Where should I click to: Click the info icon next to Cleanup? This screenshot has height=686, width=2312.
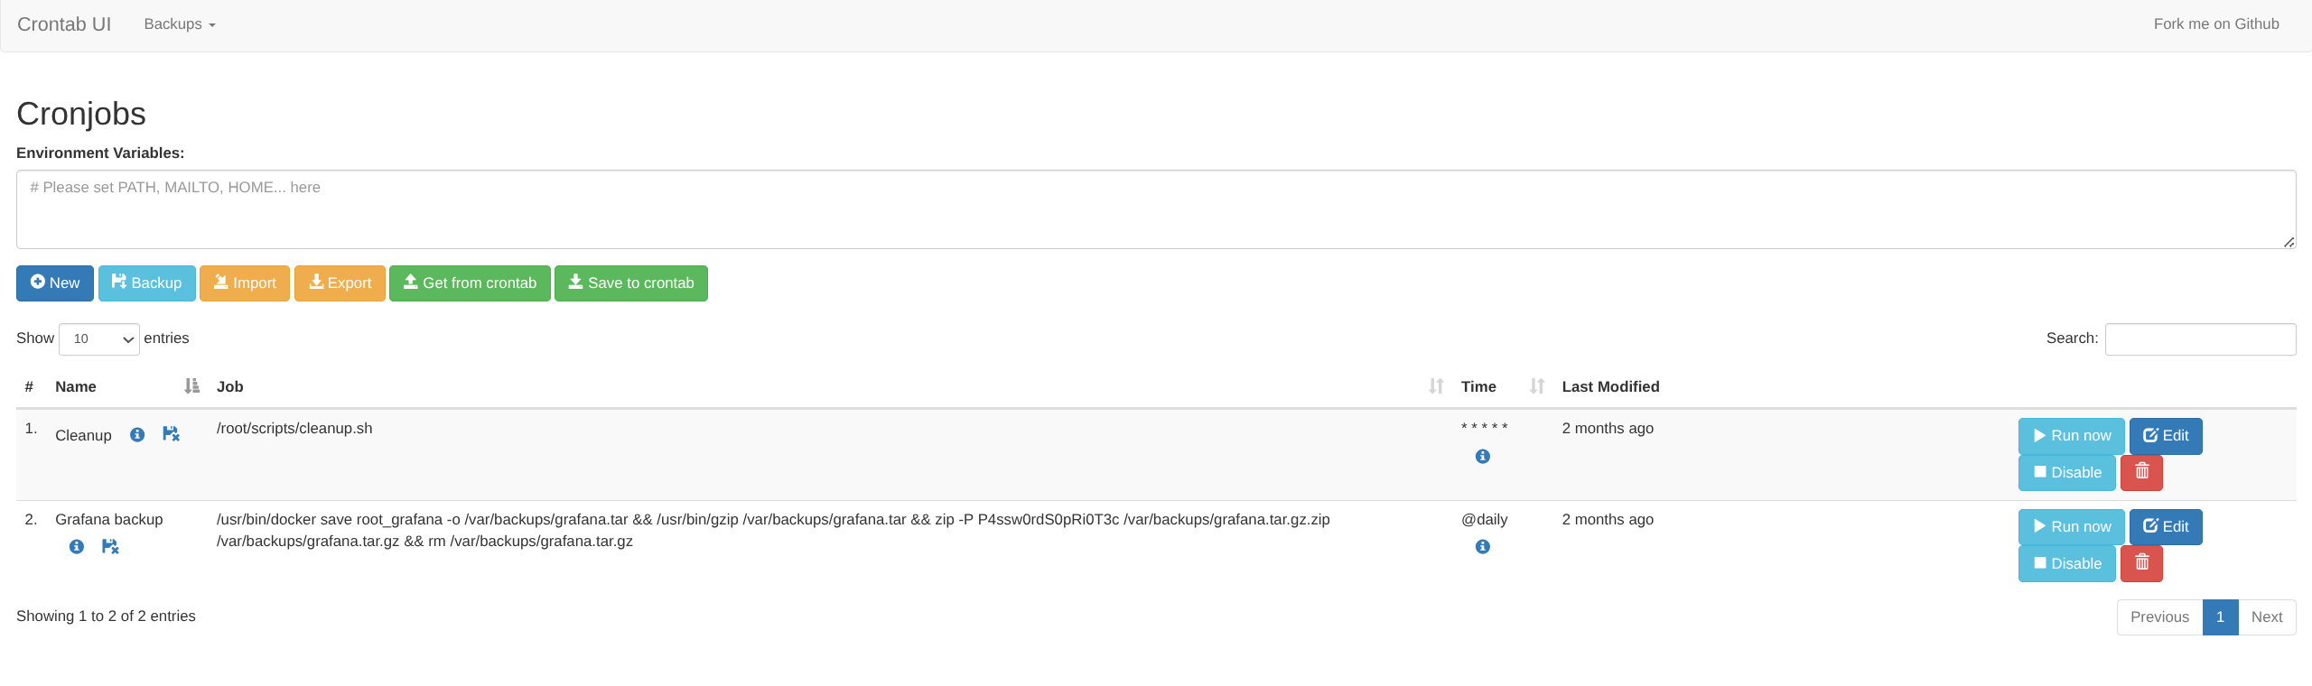[x=137, y=435]
